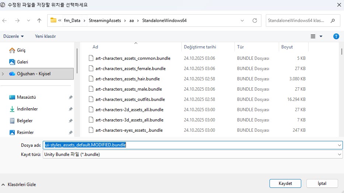Open the Kayıt türü file type dropdown

point(339,154)
